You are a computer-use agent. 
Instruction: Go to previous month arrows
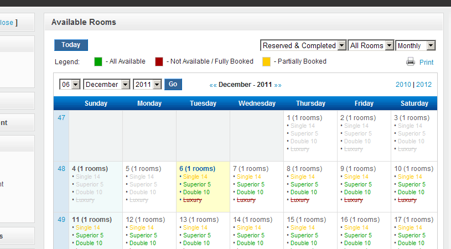coord(213,85)
